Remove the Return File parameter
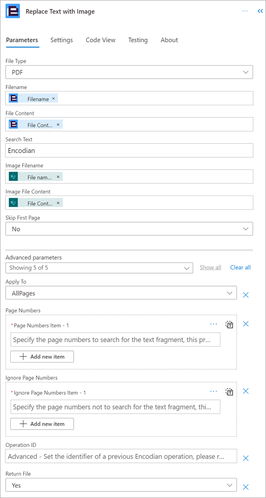The height and width of the screenshot is (498, 266). point(246,487)
